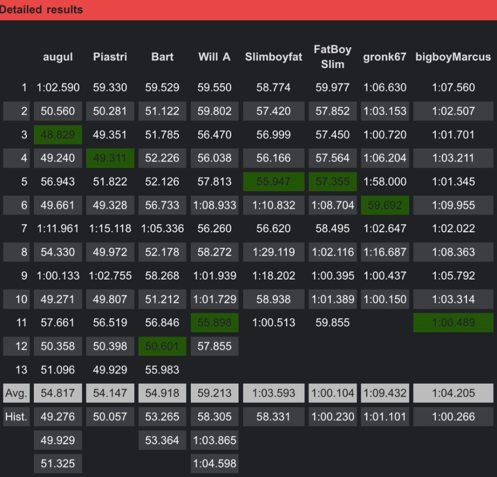Click the Detailed results header bar

[x=248, y=10]
